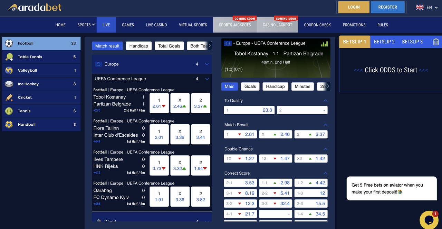Open +464 more markets for Qarabag
Screen dimensions: 442x229
click(97, 204)
